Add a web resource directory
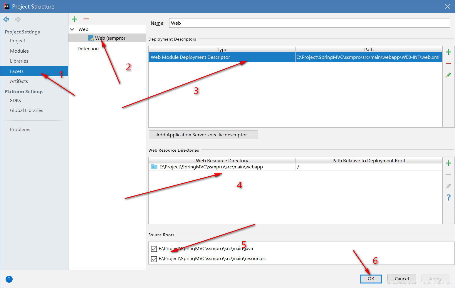 pyautogui.click(x=448, y=163)
